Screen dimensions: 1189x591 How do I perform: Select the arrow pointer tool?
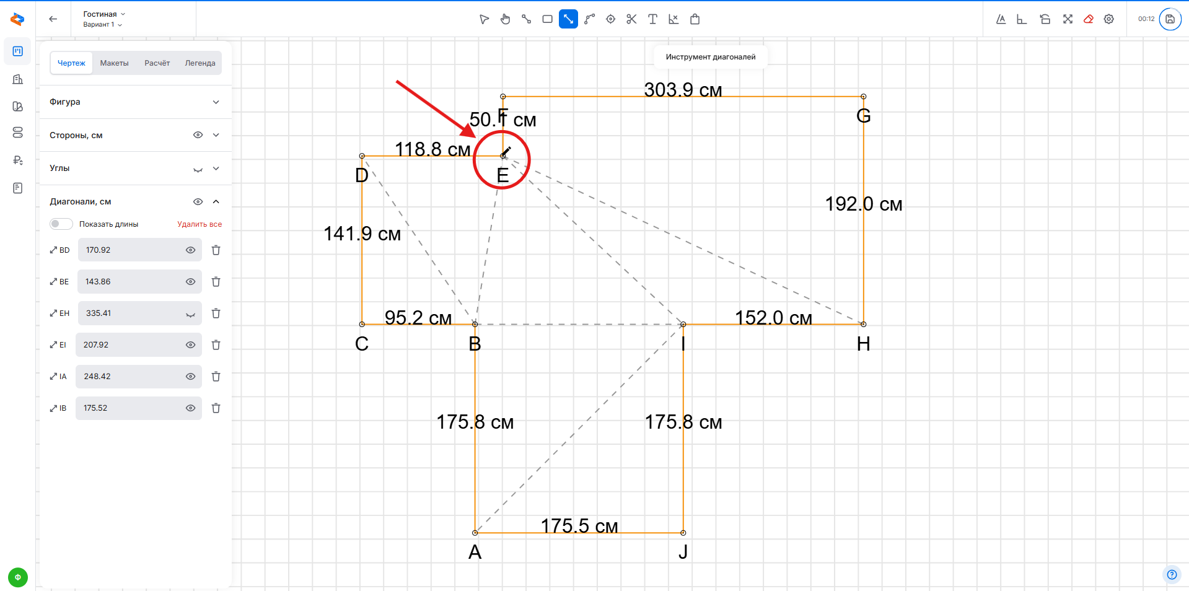pyautogui.click(x=484, y=19)
